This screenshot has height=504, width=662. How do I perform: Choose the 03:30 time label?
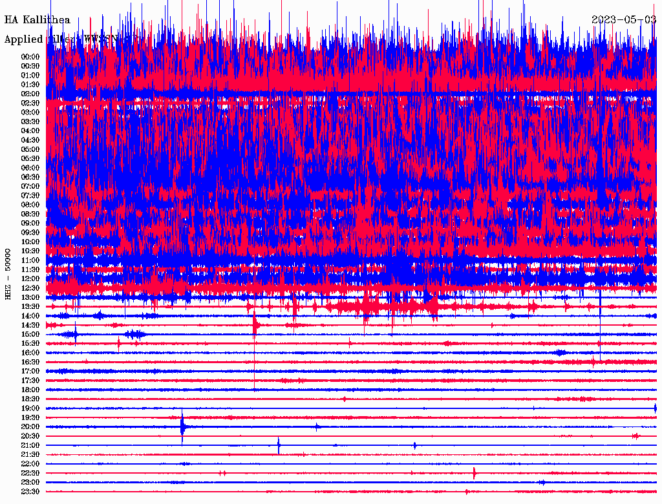[x=30, y=122]
